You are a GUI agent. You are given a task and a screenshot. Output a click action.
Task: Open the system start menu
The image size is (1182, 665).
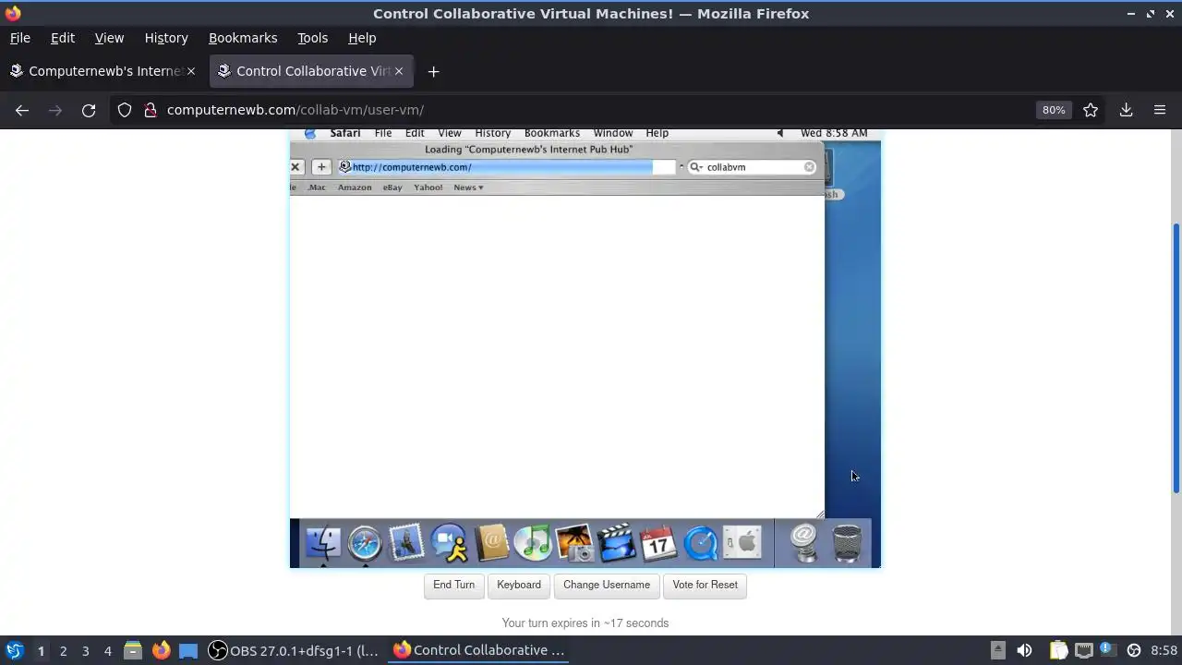(x=14, y=650)
